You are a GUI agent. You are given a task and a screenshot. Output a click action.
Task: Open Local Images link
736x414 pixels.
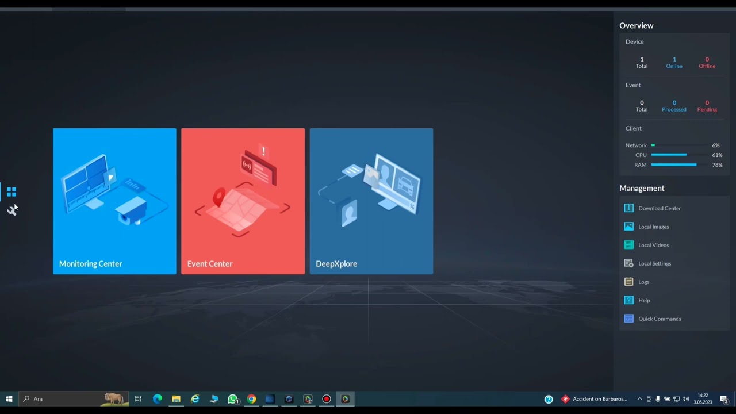653,227
